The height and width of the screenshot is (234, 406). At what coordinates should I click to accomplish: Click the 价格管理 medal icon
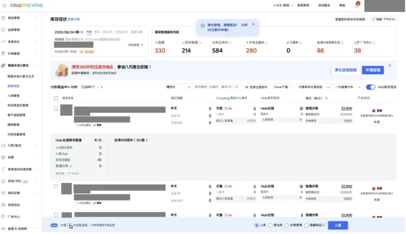click(3, 54)
